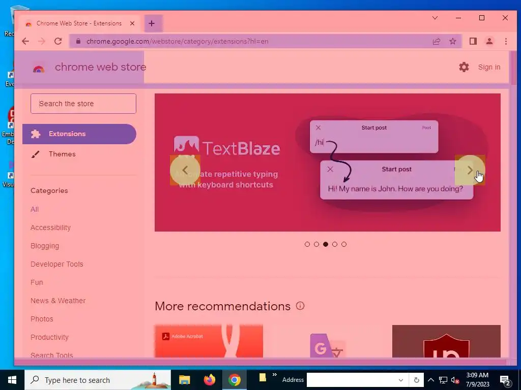Open the tab search chevron

pos(435,18)
